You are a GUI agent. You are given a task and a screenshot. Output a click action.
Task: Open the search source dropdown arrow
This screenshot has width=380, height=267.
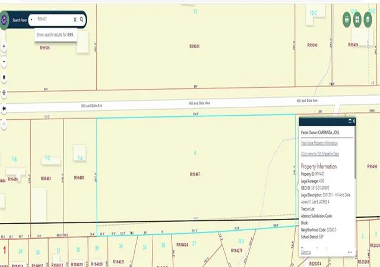[x=31, y=20]
